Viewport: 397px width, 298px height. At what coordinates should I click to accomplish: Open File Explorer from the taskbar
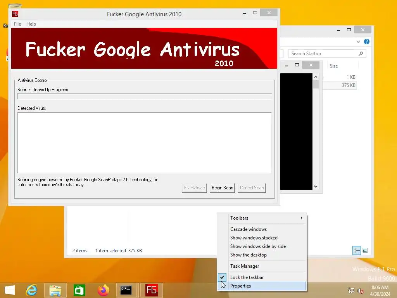pos(55,290)
